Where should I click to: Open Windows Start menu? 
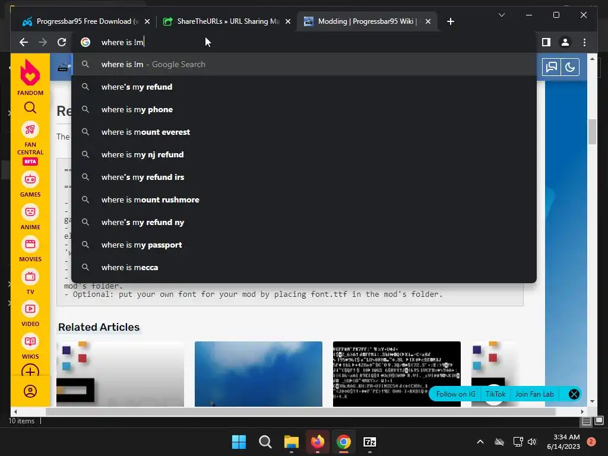239,442
